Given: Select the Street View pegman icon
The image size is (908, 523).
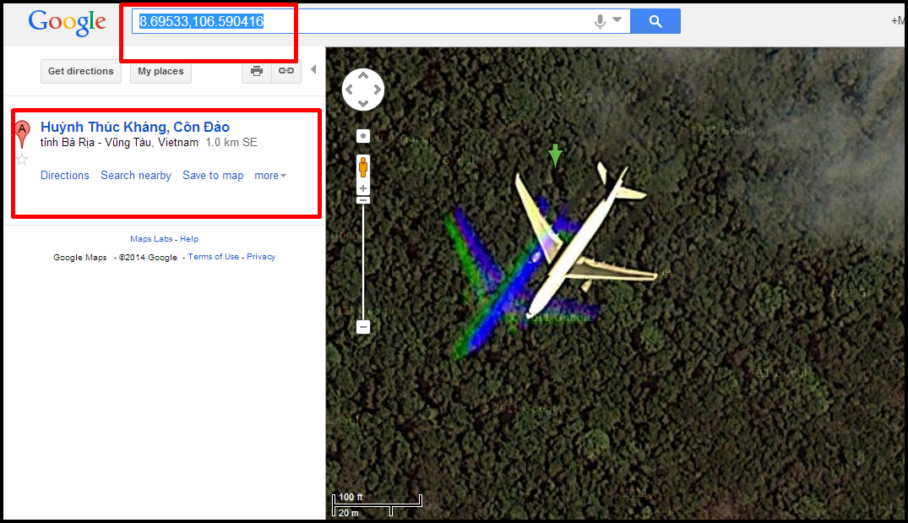Looking at the screenshot, I should [363, 166].
